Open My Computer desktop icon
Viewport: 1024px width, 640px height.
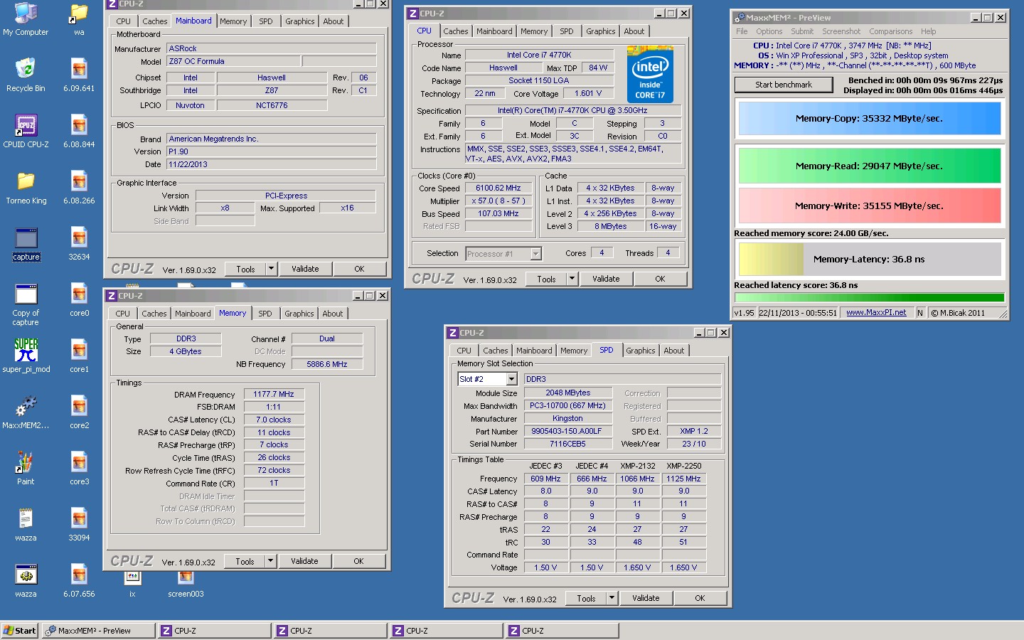click(26, 19)
